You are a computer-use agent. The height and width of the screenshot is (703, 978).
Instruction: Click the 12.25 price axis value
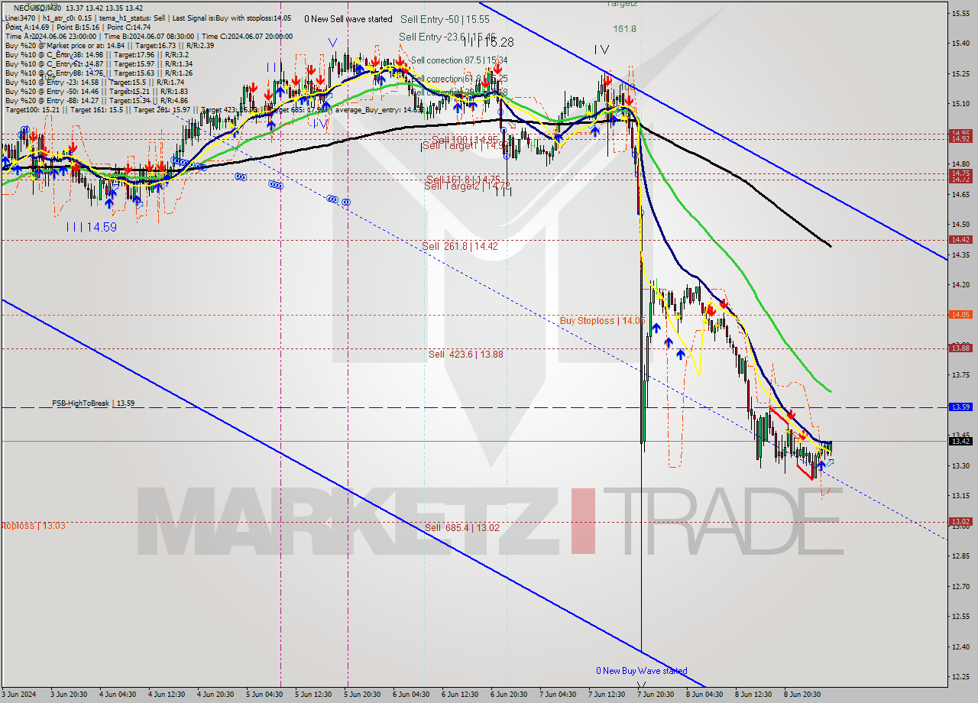[x=960, y=676]
